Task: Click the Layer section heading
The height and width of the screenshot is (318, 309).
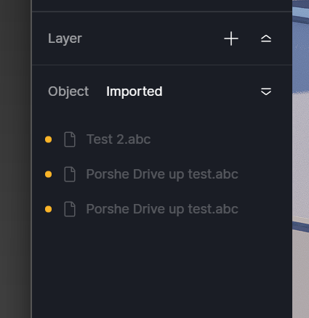Action: [x=65, y=38]
